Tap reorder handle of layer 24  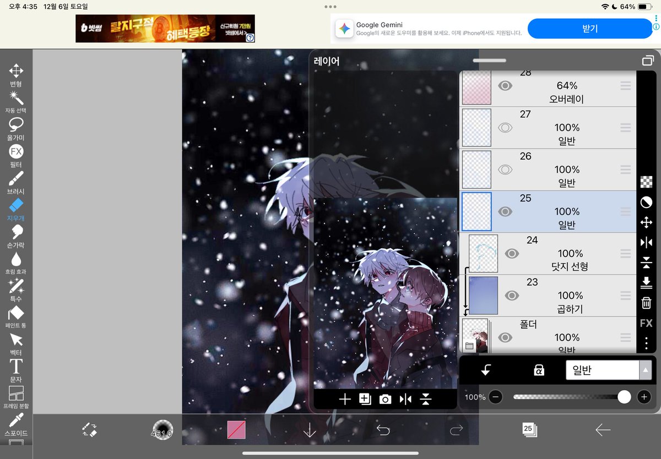626,253
